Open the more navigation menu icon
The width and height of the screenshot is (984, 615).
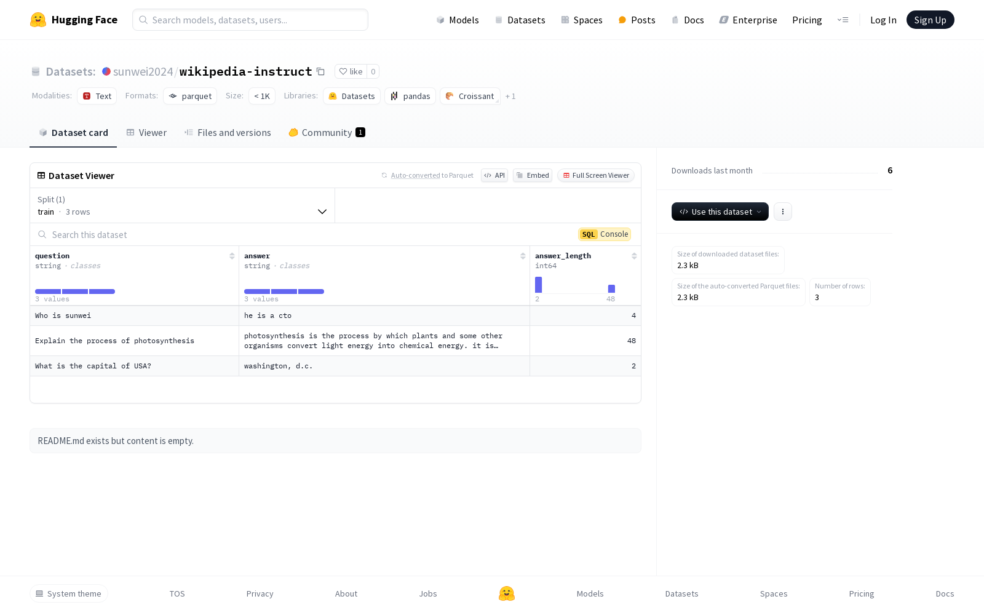click(843, 20)
